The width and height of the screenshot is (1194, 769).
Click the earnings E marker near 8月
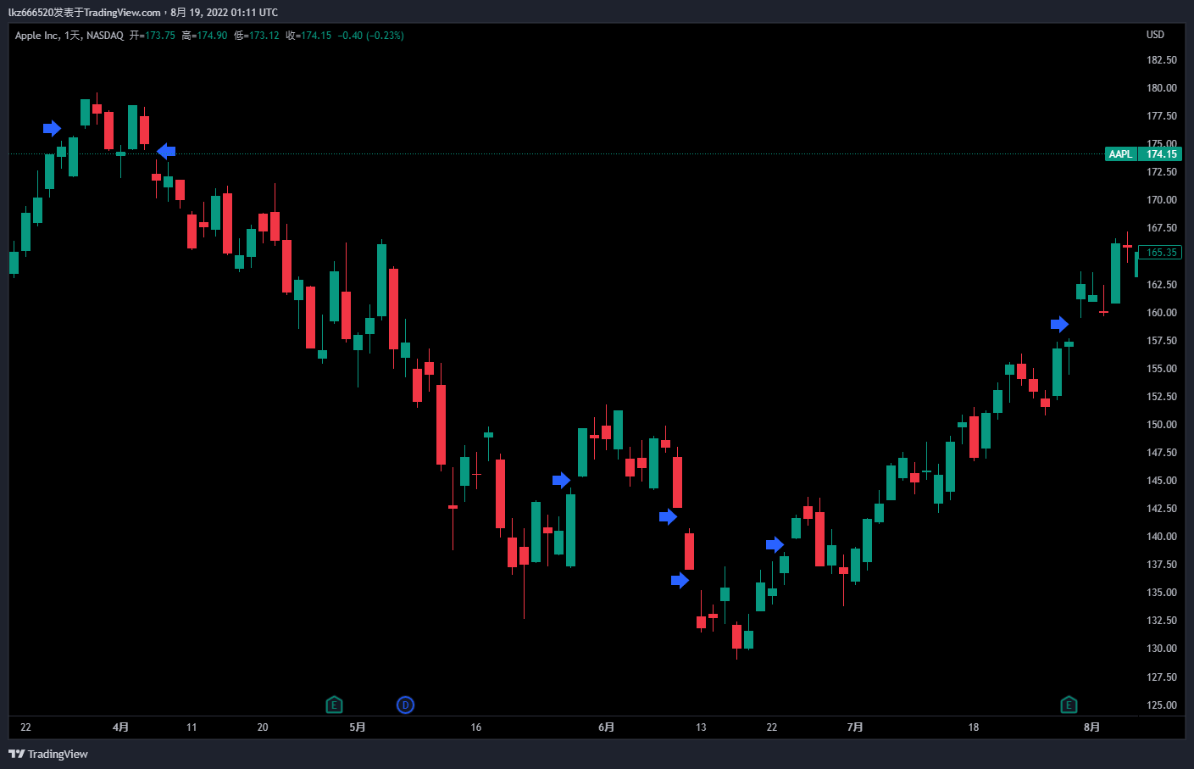[x=1069, y=705]
